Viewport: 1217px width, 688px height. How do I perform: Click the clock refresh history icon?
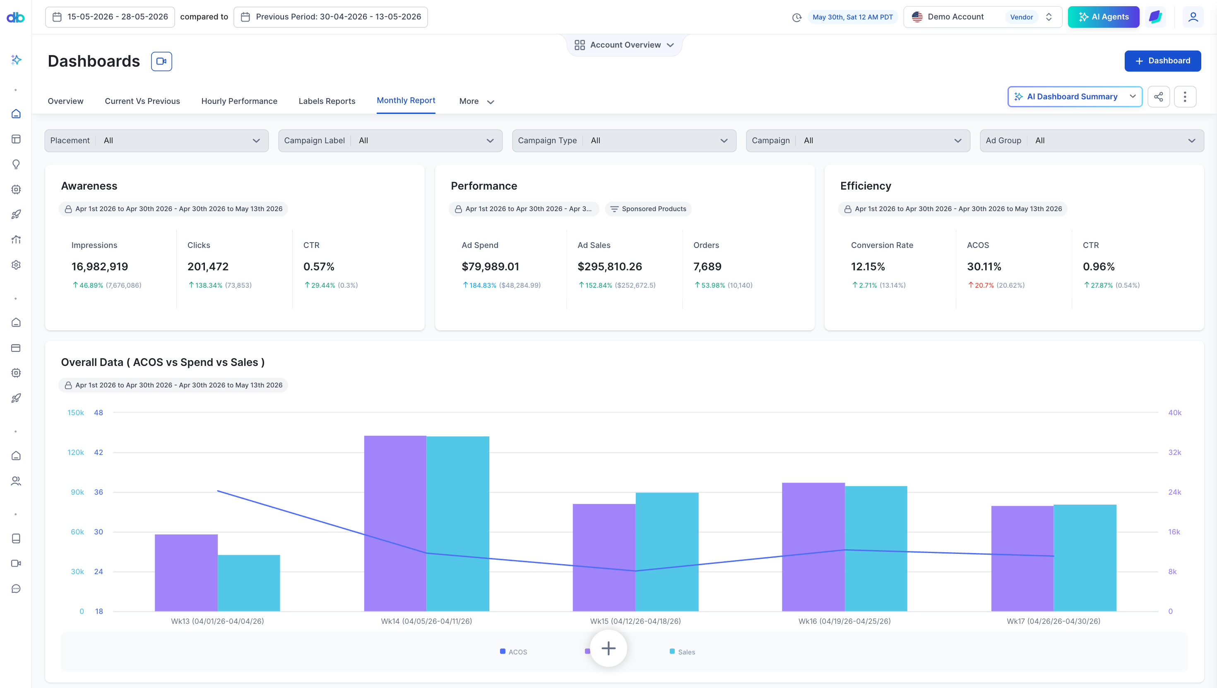[x=797, y=17]
